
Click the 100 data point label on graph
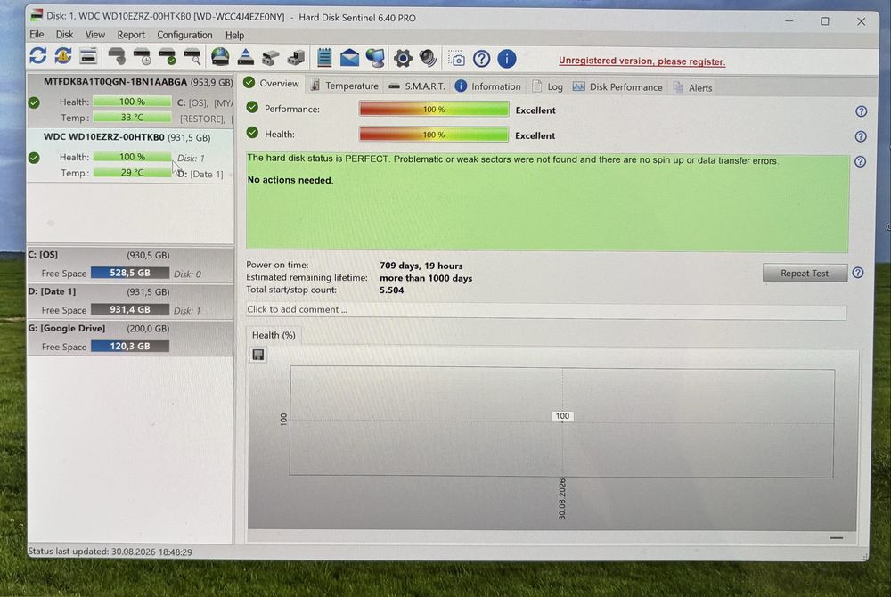[x=562, y=416]
